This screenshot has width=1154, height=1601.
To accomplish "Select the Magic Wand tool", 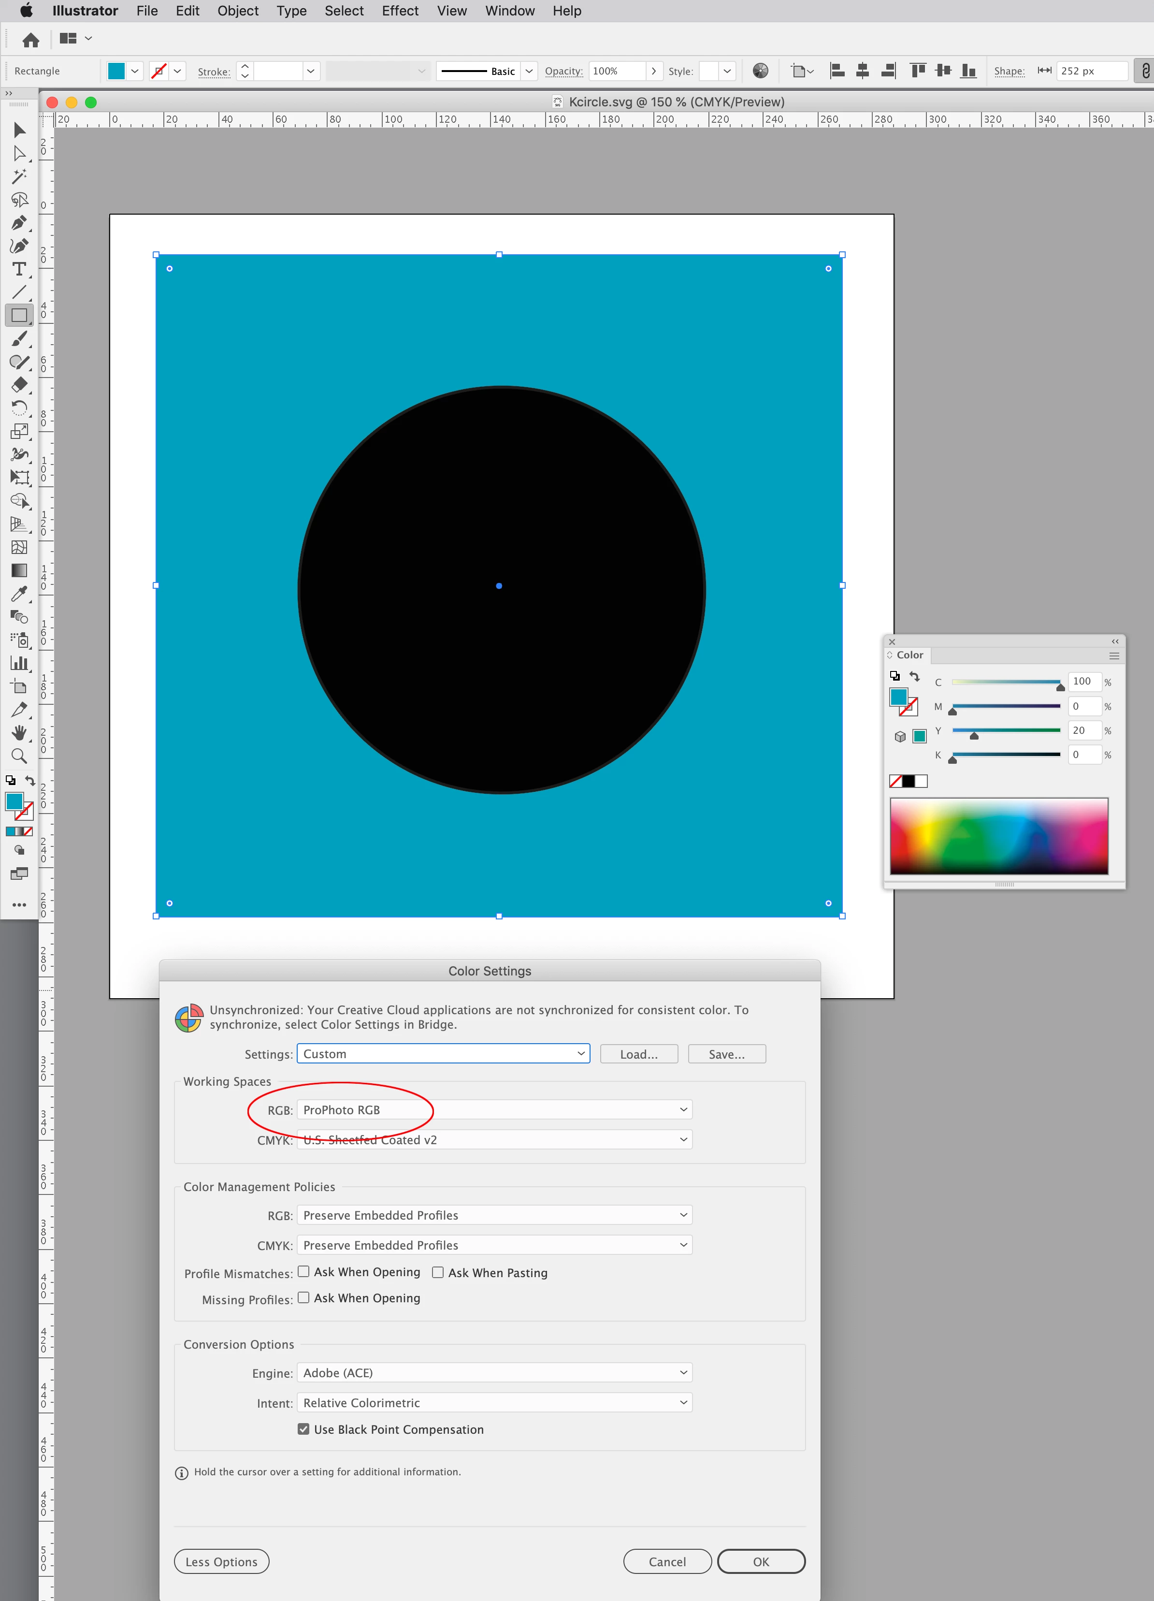I will (x=19, y=176).
